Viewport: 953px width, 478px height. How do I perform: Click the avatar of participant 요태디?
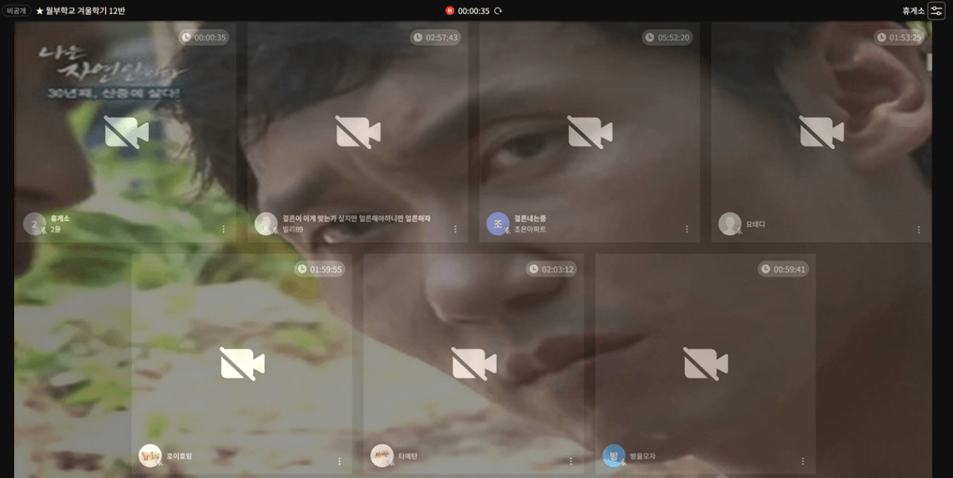click(x=730, y=223)
